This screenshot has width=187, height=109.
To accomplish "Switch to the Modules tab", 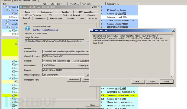I will pos(93,19).
